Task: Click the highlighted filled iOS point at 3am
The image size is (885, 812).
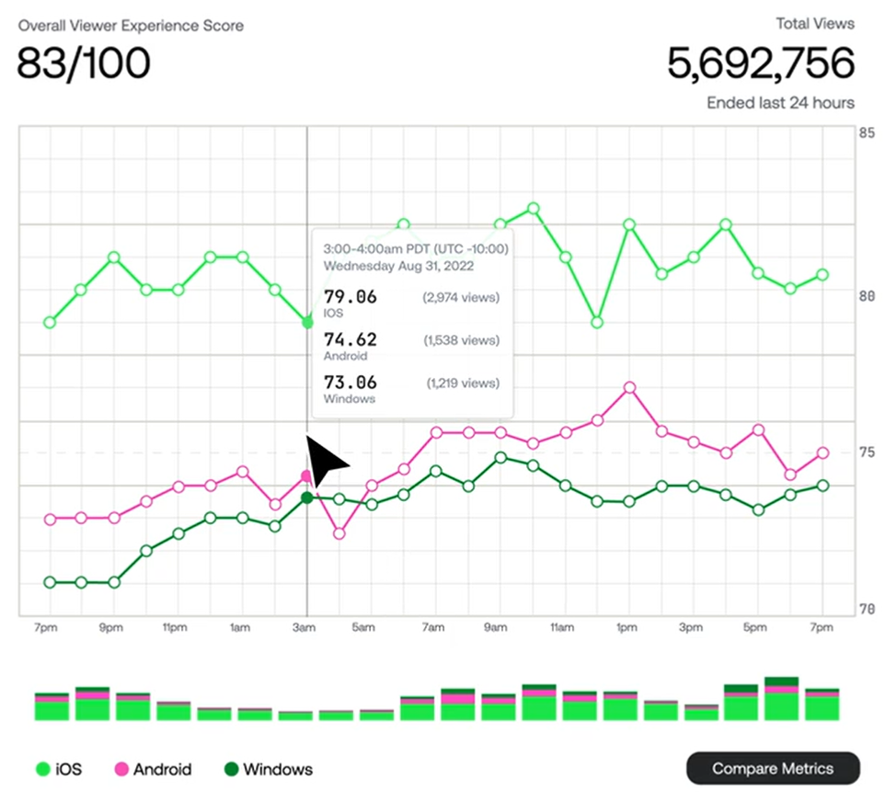Action: click(307, 323)
